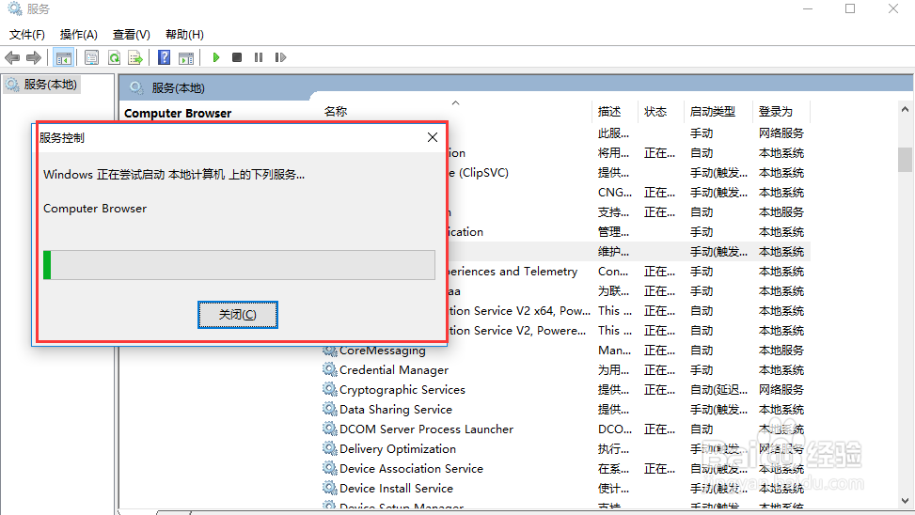Sort by the 描述 column header
The height and width of the screenshot is (515, 915).
[609, 112]
